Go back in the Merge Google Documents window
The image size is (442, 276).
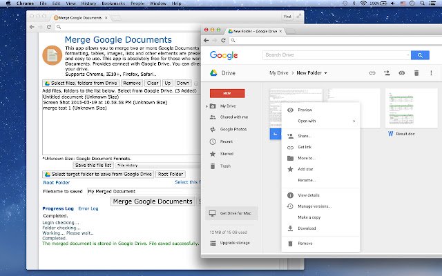pos(32,27)
